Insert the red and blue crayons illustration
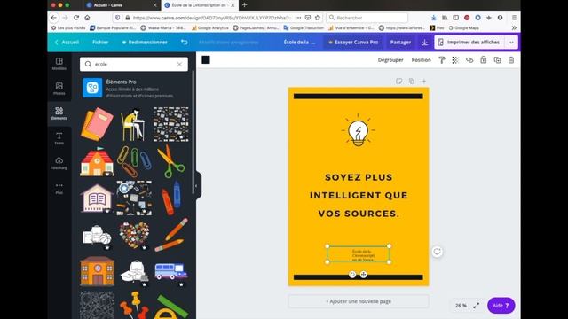The image size is (568, 319). pos(170,198)
